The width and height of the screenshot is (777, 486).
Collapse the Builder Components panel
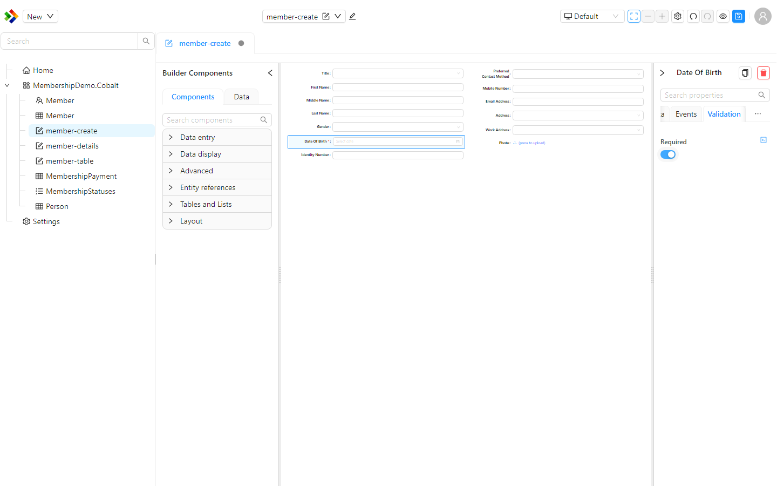click(270, 73)
